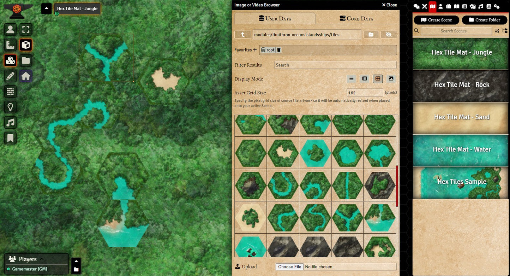Click the Create Scene button
Viewport: 510px width, 276px height.
point(436,20)
